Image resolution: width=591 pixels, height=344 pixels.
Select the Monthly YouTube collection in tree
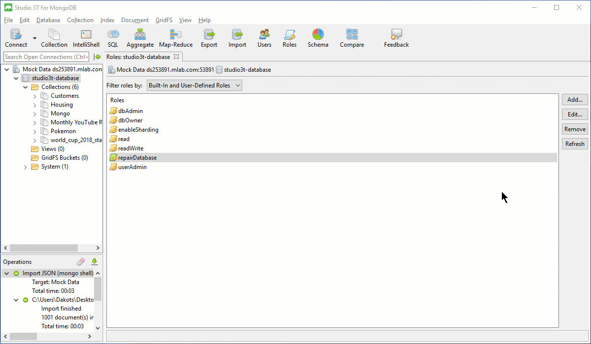[x=71, y=122]
